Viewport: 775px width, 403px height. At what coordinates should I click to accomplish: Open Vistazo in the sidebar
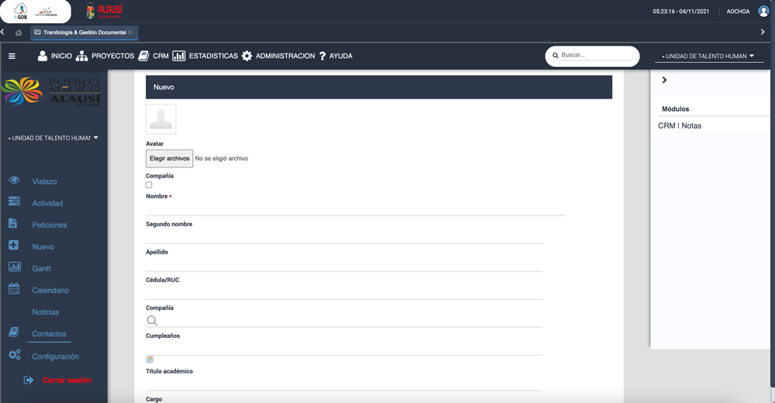[x=44, y=181]
